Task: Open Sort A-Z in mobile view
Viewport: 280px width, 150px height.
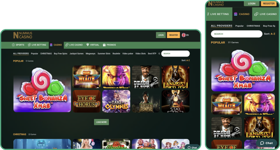Action: [269, 34]
